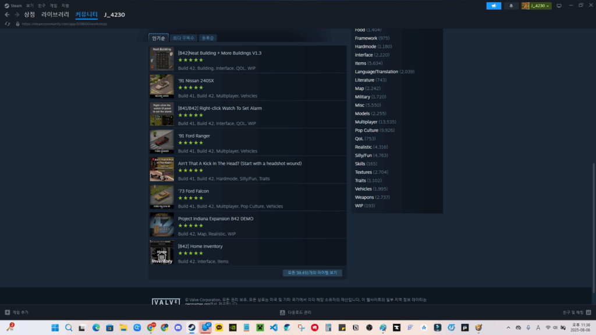The image size is (596, 335).
Task: Open '[B41/B42] Right-click Watch To Set Alarm'
Action: pos(219,108)
